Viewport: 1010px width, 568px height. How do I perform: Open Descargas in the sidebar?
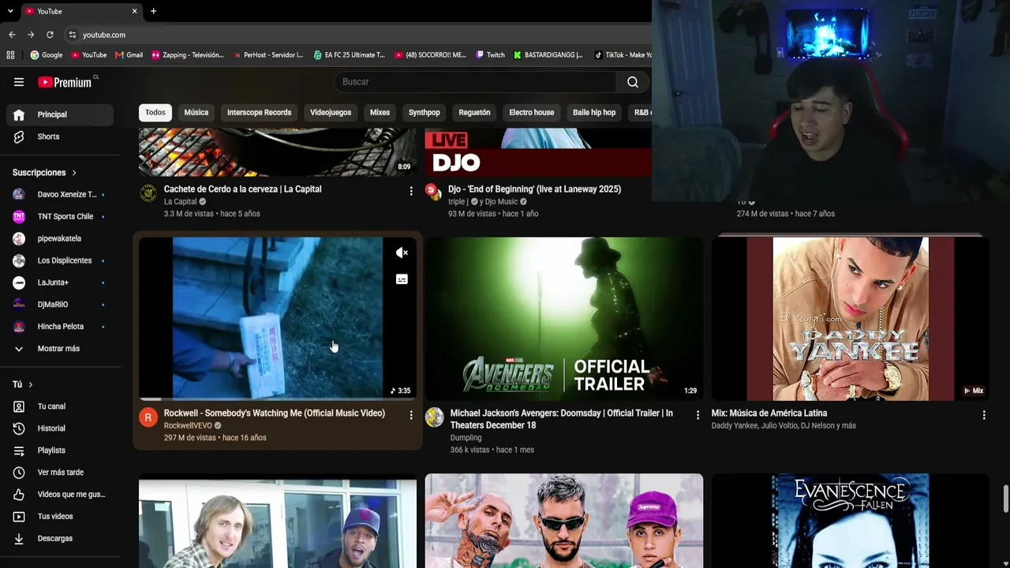click(60, 539)
